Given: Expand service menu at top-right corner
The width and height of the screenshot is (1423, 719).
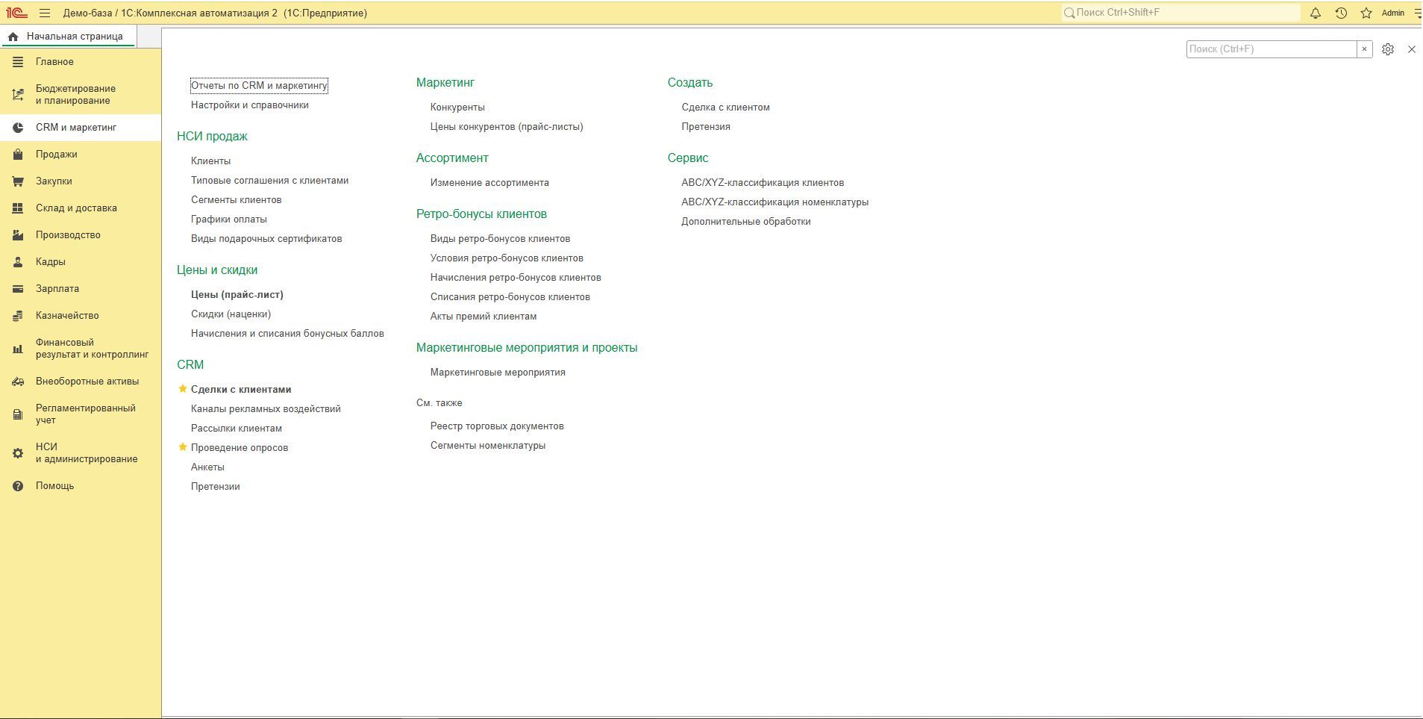Looking at the screenshot, I should pyautogui.click(x=1418, y=13).
